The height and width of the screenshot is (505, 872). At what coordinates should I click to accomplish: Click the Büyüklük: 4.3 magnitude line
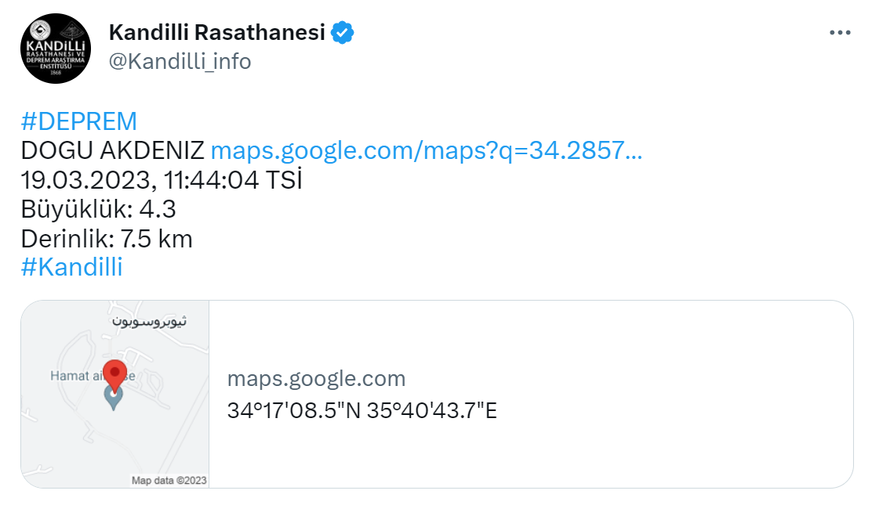pyautogui.click(x=98, y=210)
